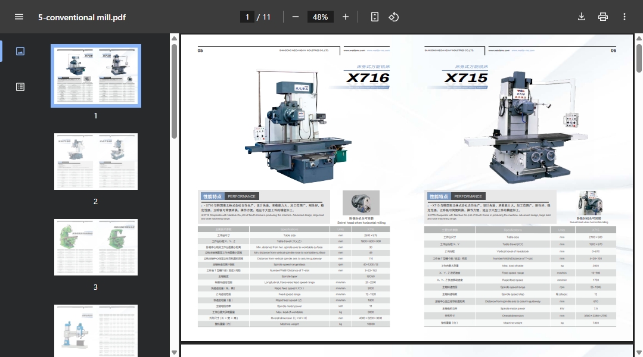Jump to page 3 thumbnail
Image resolution: width=643 pixels, height=357 pixels.
[96, 247]
